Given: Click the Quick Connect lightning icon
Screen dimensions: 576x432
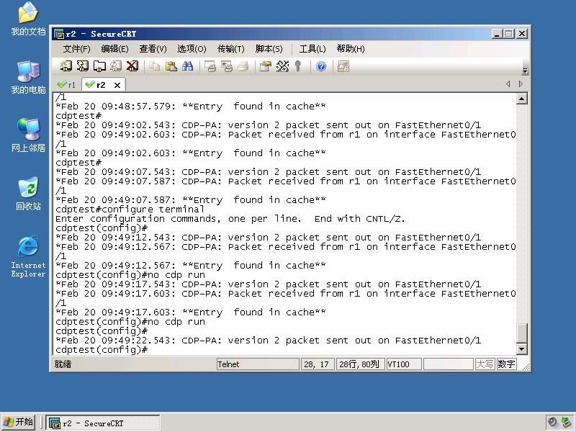Looking at the screenshot, I should [x=83, y=66].
